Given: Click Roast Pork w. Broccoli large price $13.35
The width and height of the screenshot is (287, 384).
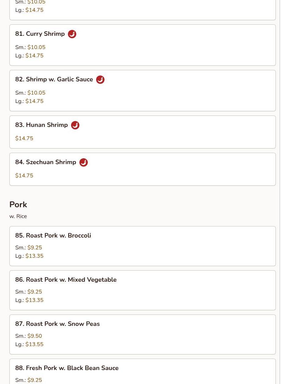Looking at the screenshot, I should point(34,256).
